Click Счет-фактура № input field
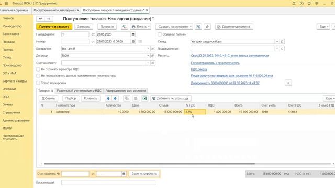Screen dimensions: 335x188 click(x=75, y=174)
